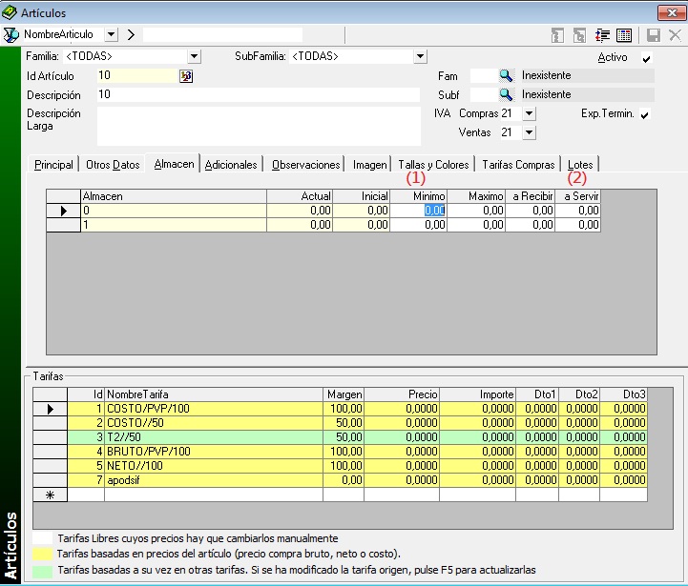This screenshot has width=688, height=586.
Task: Select the tarifa row 'COSTO//50'
Action: (340, 423)
